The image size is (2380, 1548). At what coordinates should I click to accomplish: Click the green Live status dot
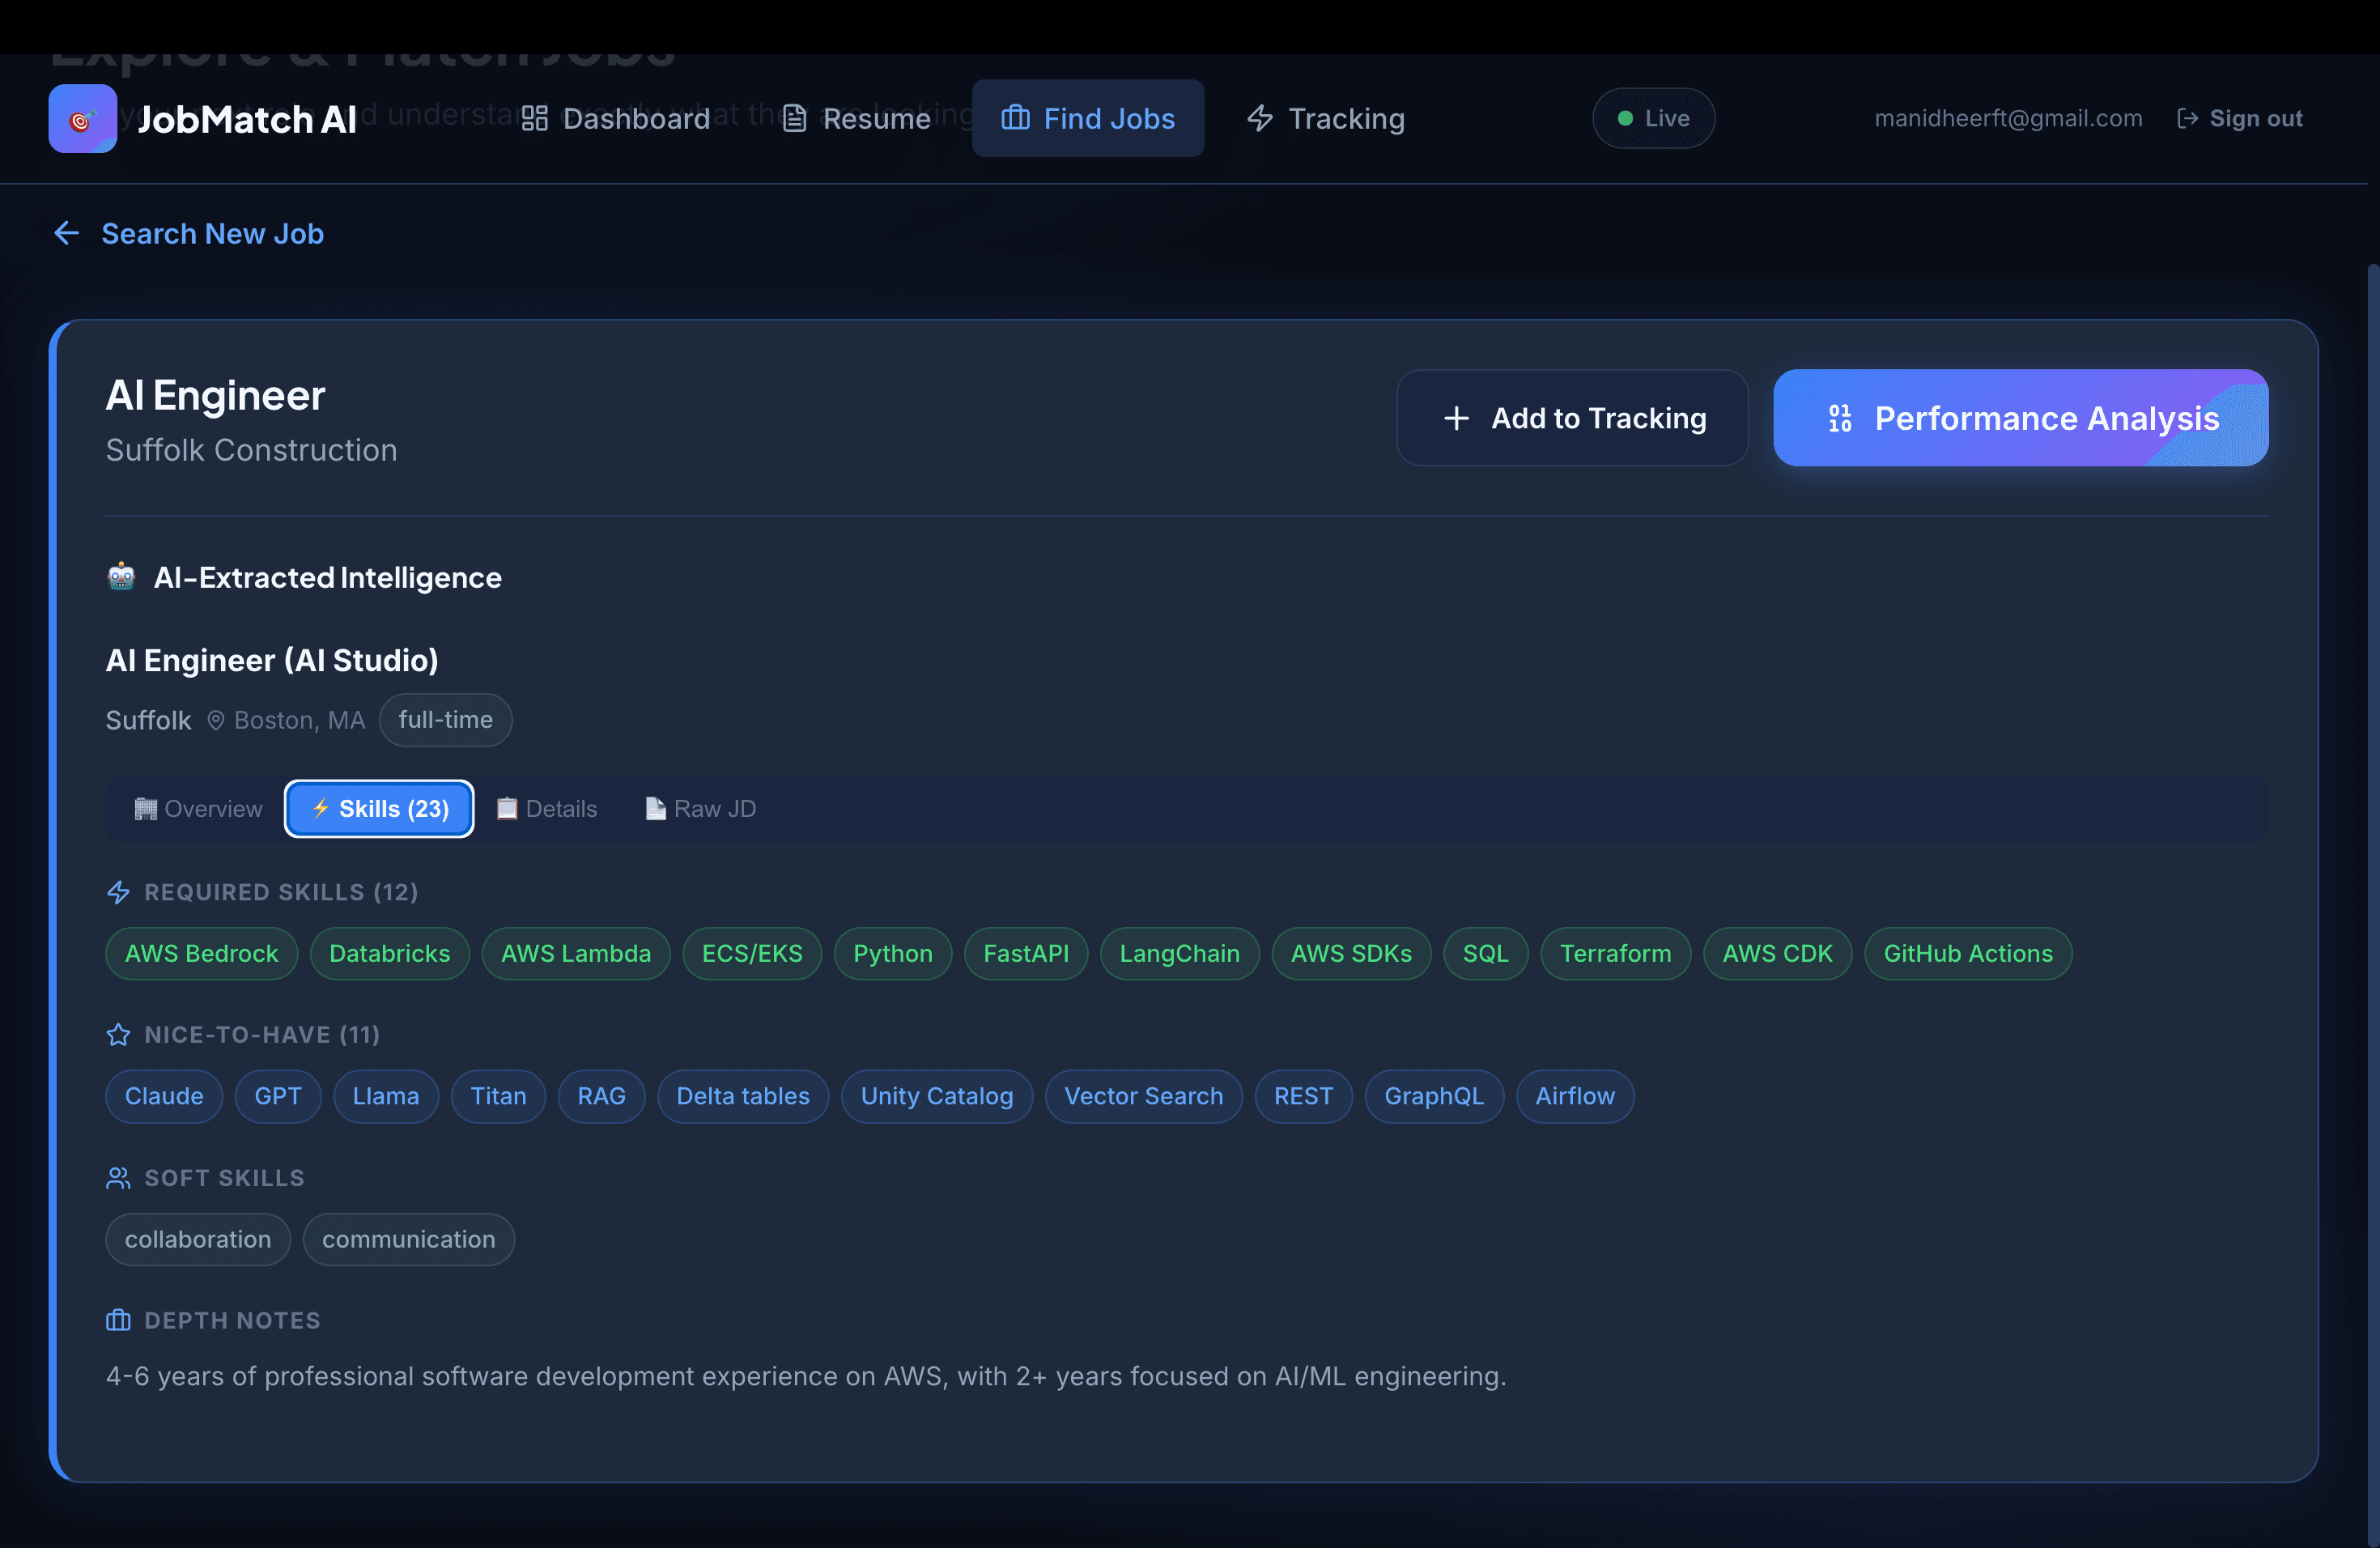[1625, 119]
